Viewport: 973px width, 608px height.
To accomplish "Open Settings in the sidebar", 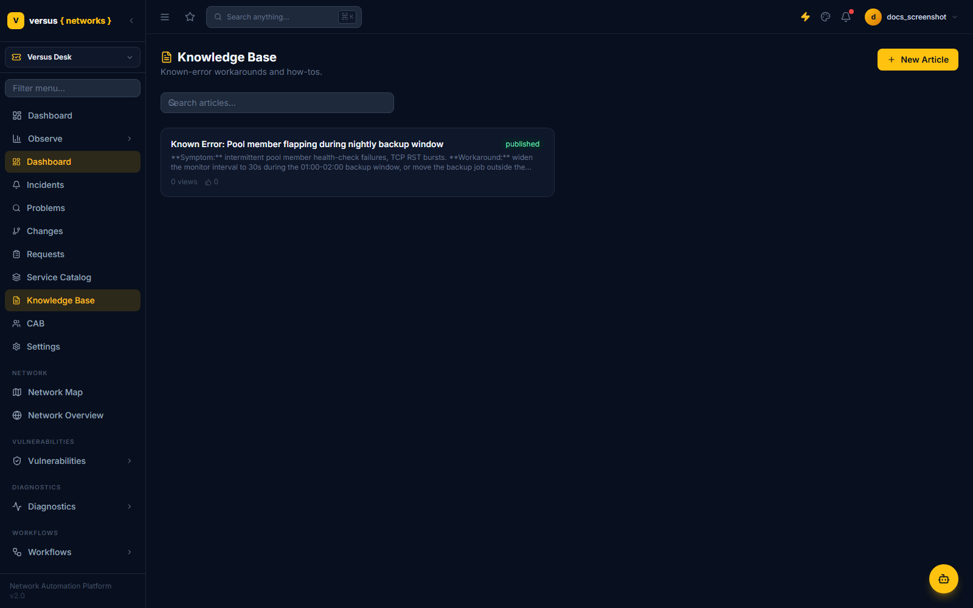I will 72,347.
